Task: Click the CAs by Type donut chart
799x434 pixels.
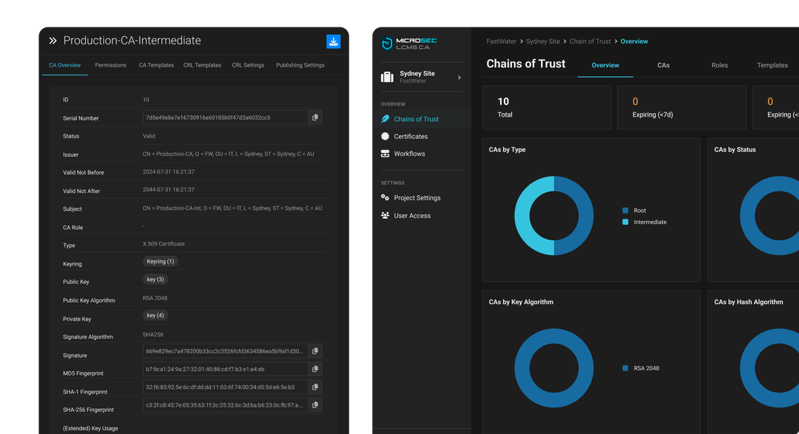Action: [x=554, y=215]
